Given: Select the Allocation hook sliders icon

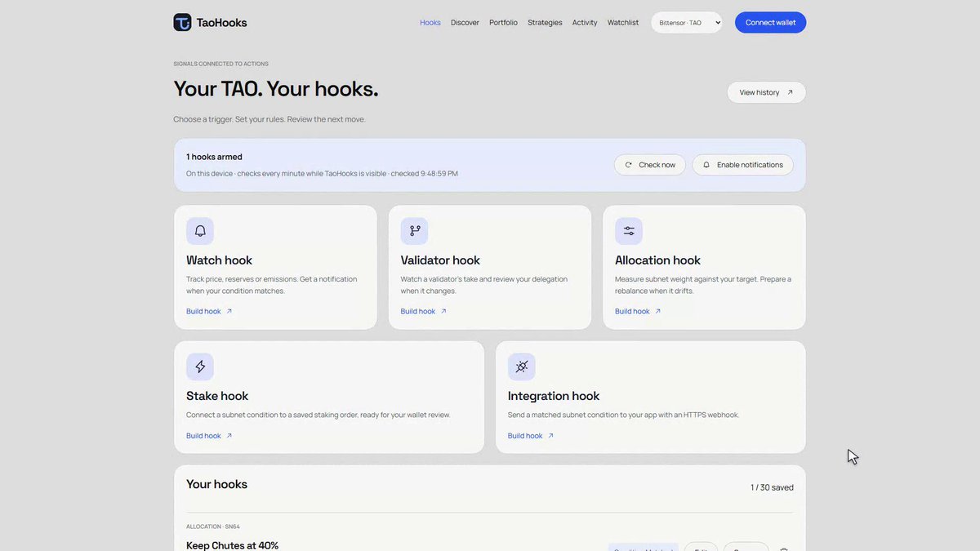Looking at the screenshot, I should tap(629, 231).
